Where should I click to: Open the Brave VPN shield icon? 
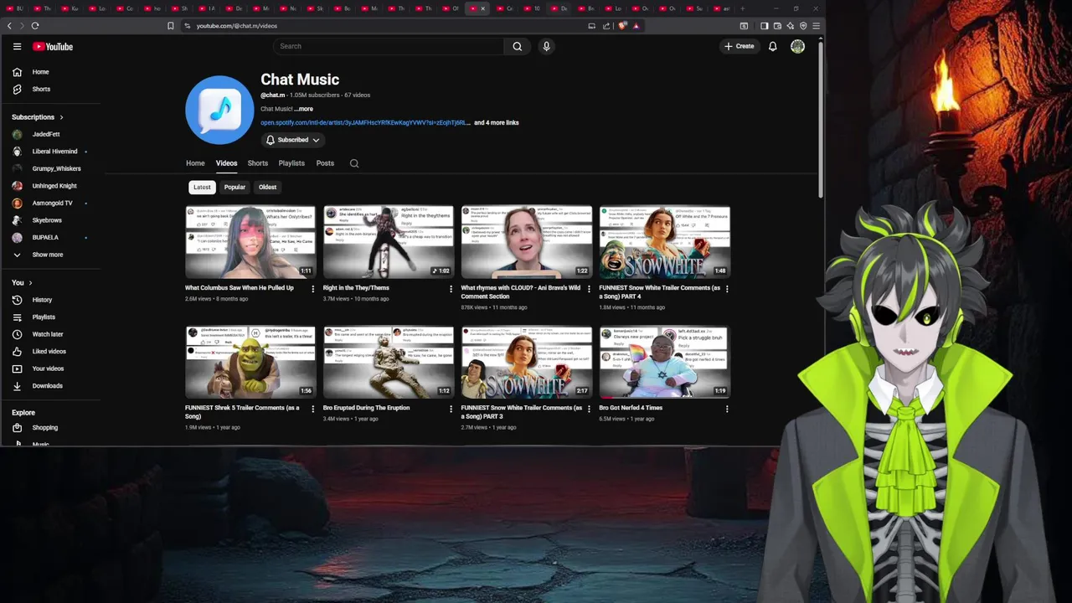click(803, 26)
